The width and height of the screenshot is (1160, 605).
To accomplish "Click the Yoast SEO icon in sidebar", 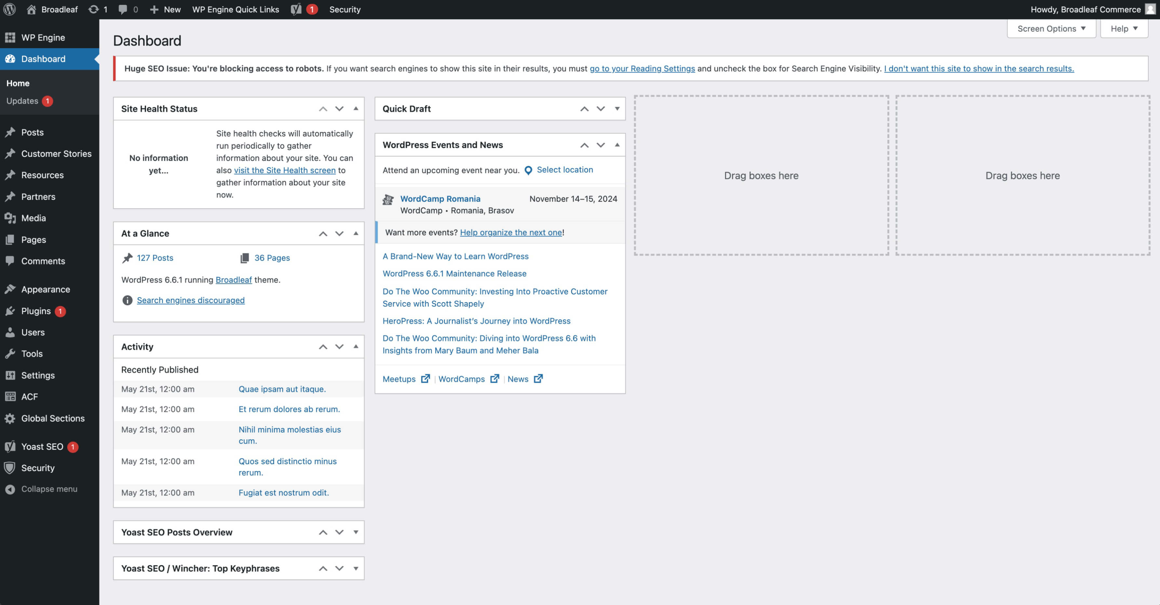I will [x=10, y=447].
